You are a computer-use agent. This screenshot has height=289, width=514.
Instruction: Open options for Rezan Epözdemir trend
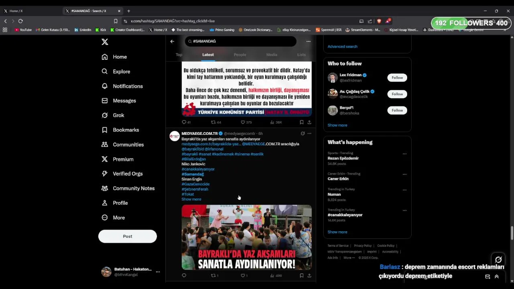click(x=404, y=154)
